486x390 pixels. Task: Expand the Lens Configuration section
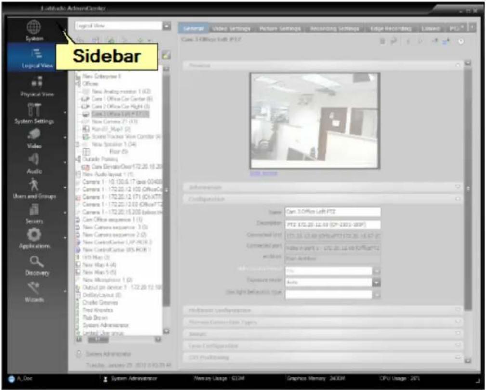458,345
